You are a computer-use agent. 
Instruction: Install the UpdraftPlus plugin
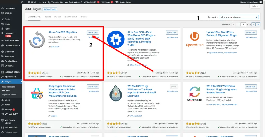coord(251,33)
